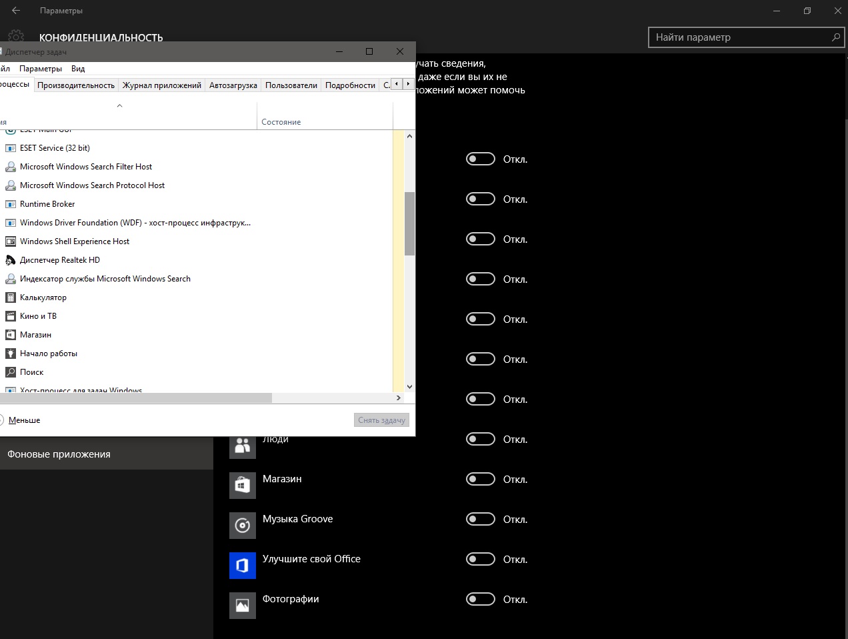
Task: Click the search magnifier in Найти параметр
Action: click(836, 37)
